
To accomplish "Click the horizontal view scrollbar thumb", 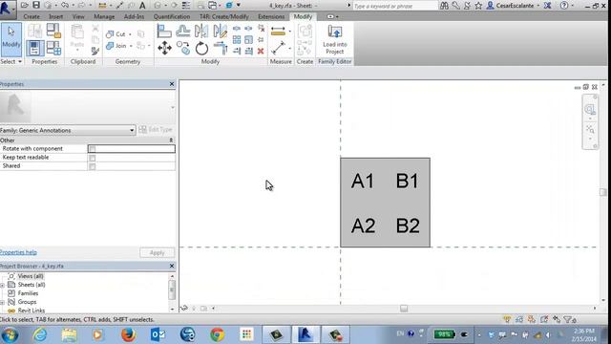I will [404, 309].
